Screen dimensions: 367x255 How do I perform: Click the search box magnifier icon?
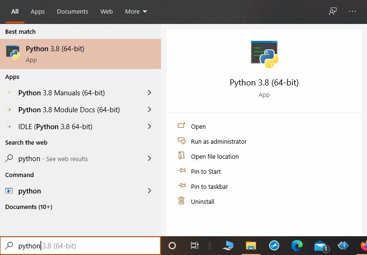click(9, 246)
